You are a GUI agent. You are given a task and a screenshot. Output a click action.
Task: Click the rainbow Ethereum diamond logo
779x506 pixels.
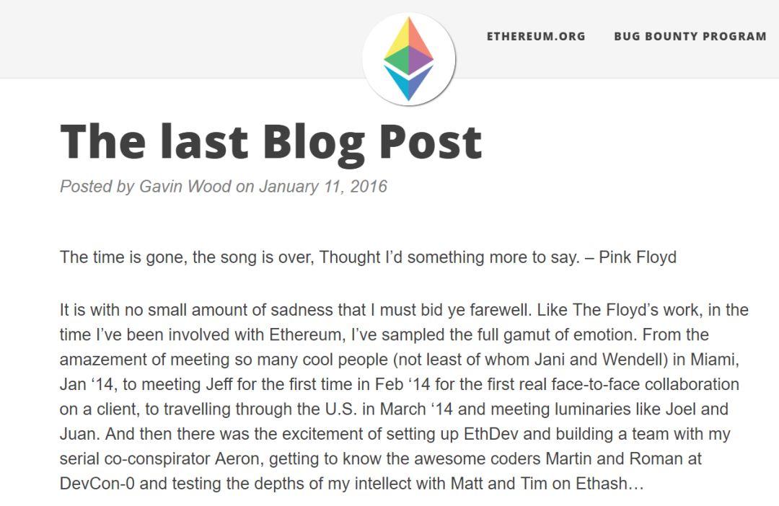pyautogui.click(x=408, y=58)
